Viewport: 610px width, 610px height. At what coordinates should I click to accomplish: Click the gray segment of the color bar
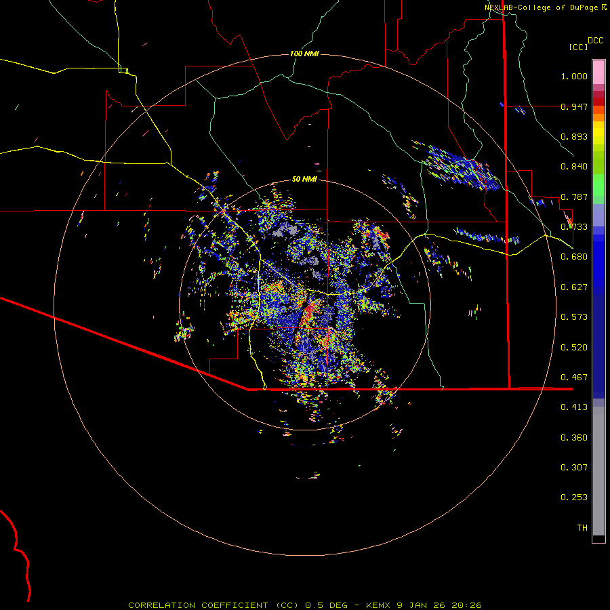[x=598, y=471]
